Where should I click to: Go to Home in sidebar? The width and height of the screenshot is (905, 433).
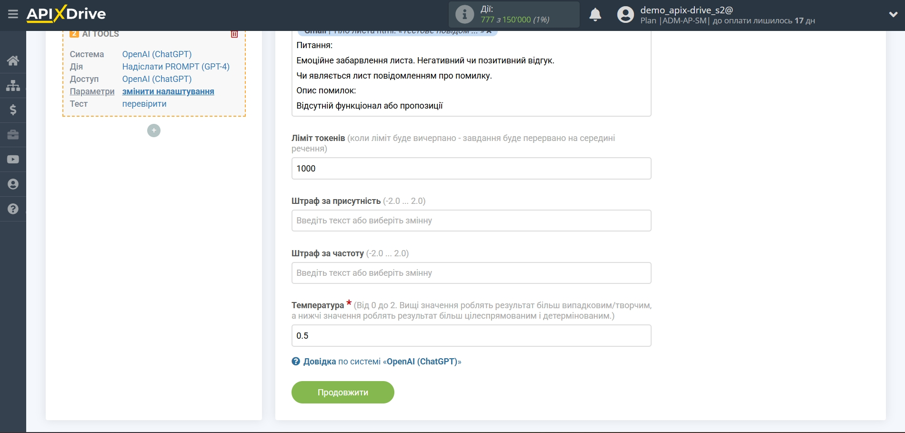coord(13,60)
